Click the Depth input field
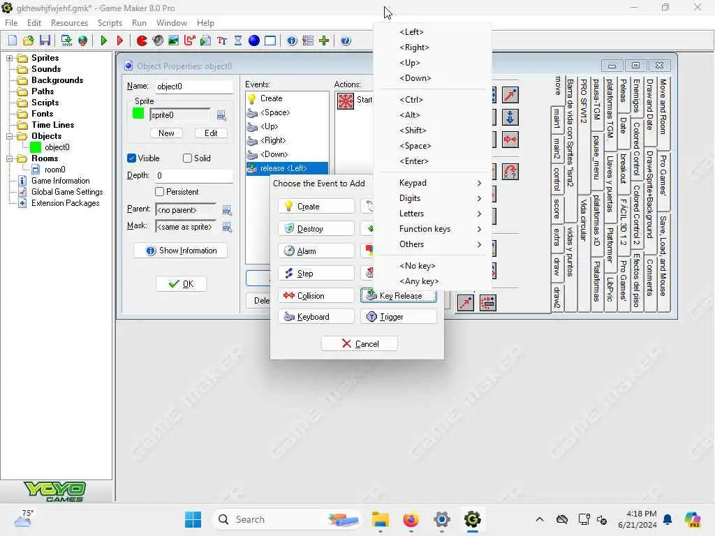 click(193, 175)
